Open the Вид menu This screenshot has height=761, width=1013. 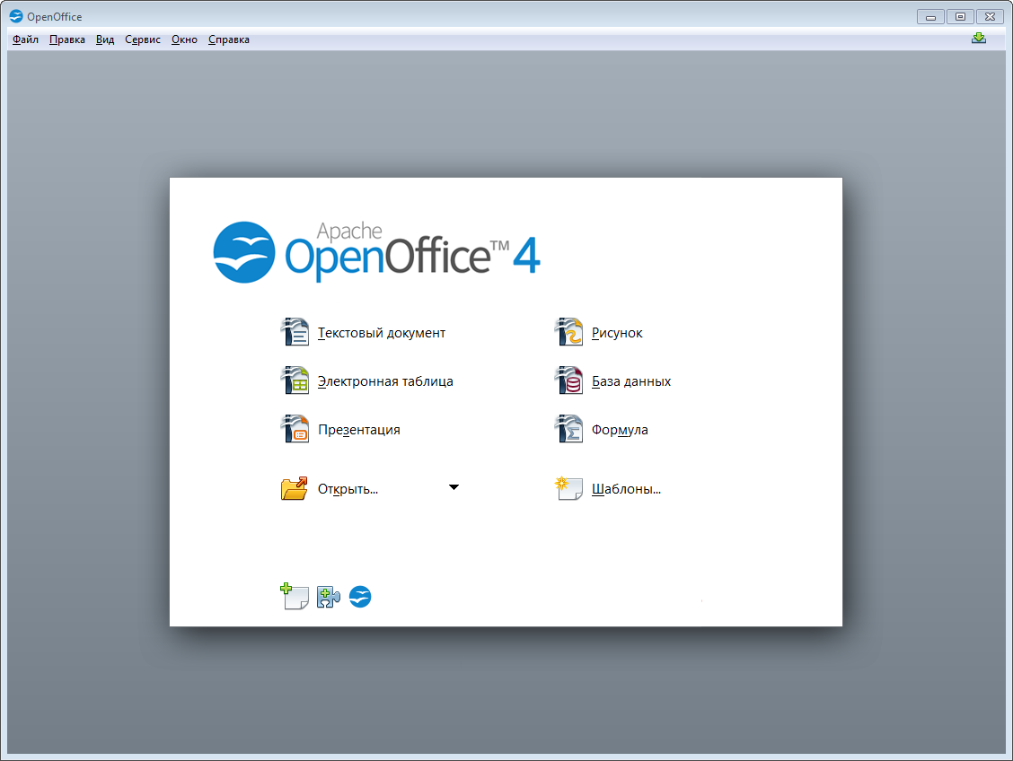(x=105, y=39)
